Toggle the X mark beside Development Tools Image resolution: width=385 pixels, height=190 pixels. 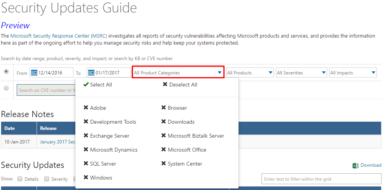[86, 122]
